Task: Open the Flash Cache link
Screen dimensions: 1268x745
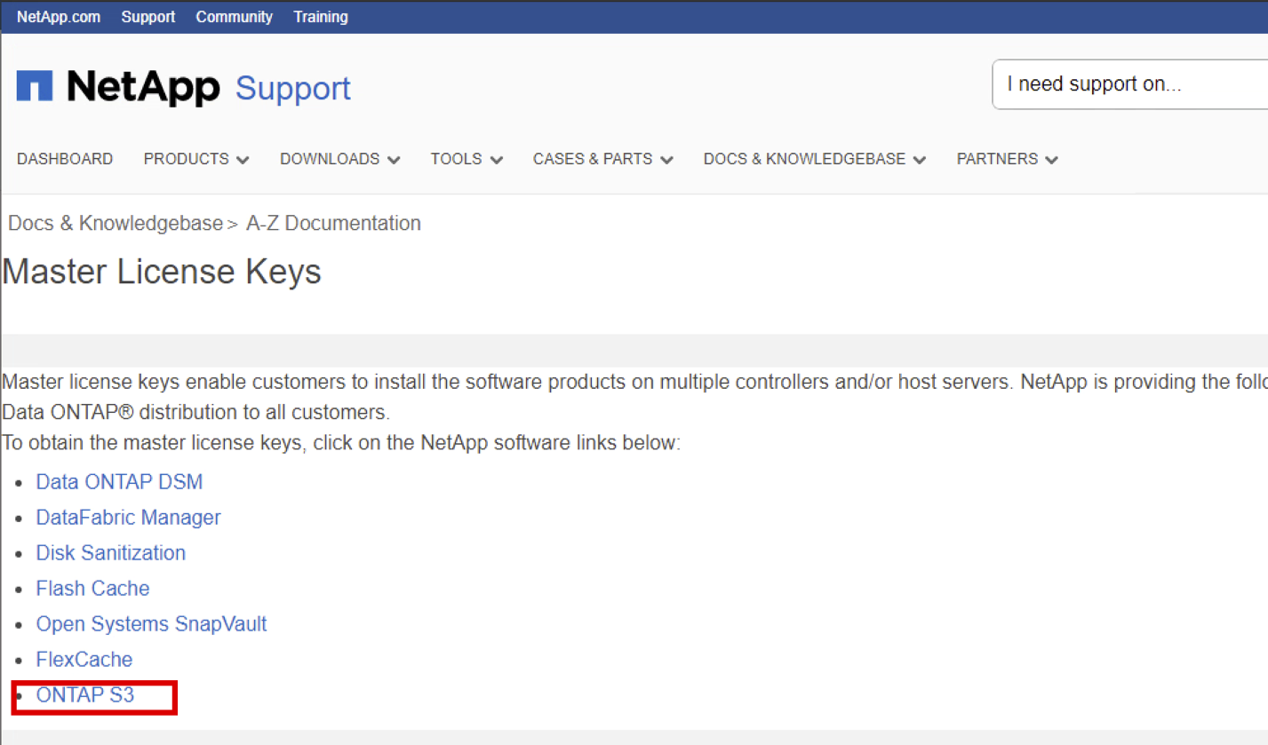Action: [x=92, y=589]
